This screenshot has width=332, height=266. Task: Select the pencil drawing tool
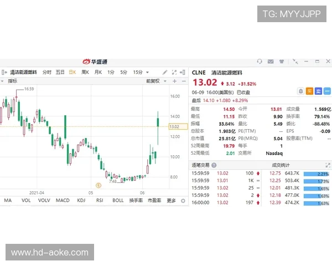coord(165,73)
